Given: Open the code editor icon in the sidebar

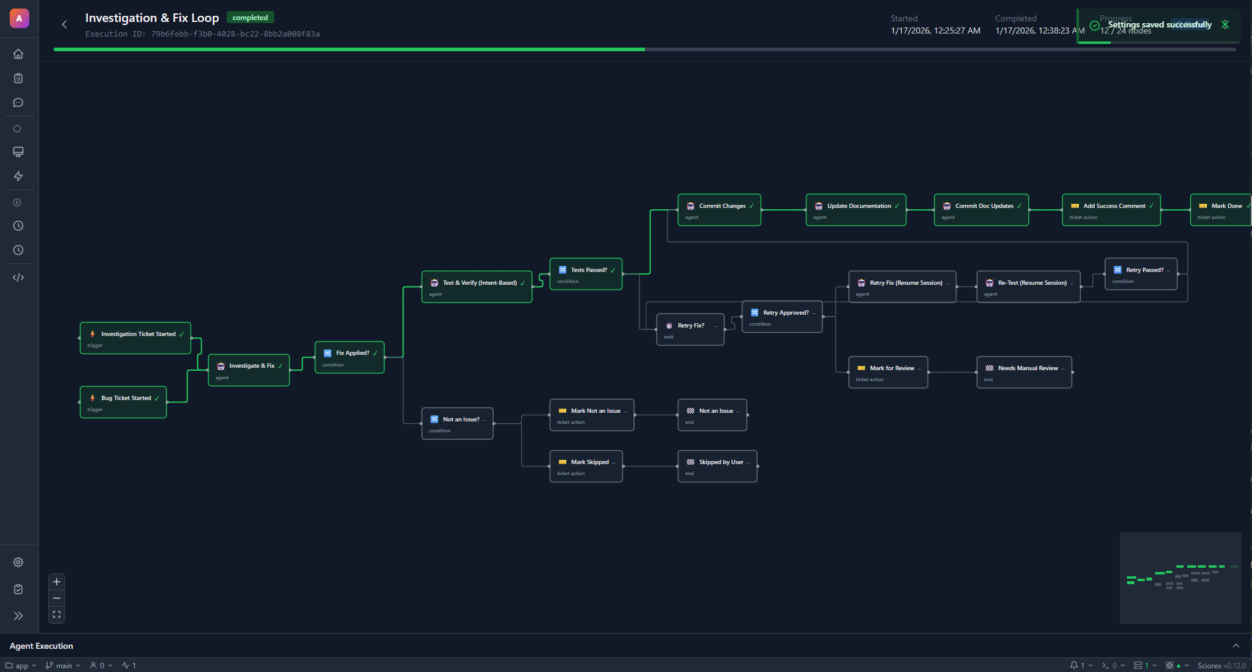Looking at the screenshot, I should coord(18,277).
